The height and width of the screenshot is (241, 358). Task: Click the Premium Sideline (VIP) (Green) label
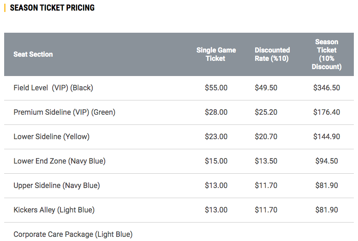pos(65,112)
